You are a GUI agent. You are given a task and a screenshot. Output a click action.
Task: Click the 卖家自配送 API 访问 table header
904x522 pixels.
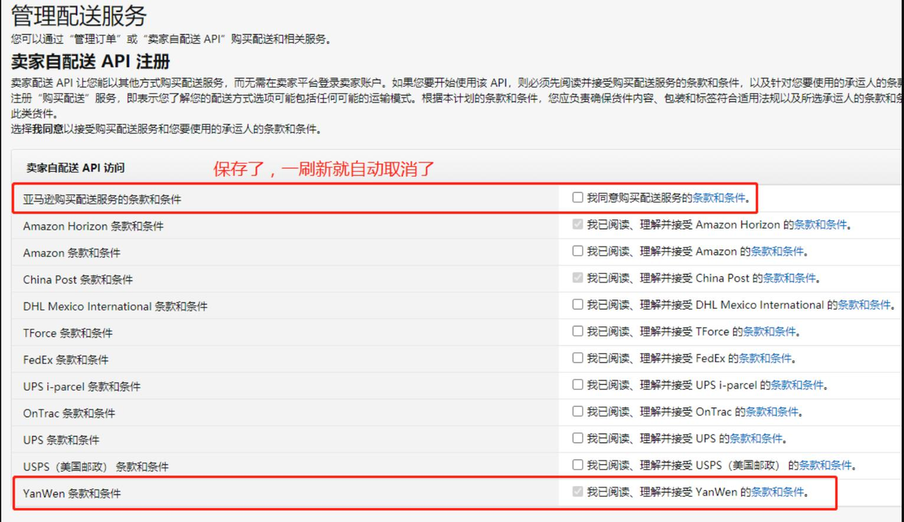[x=76, y=167]
